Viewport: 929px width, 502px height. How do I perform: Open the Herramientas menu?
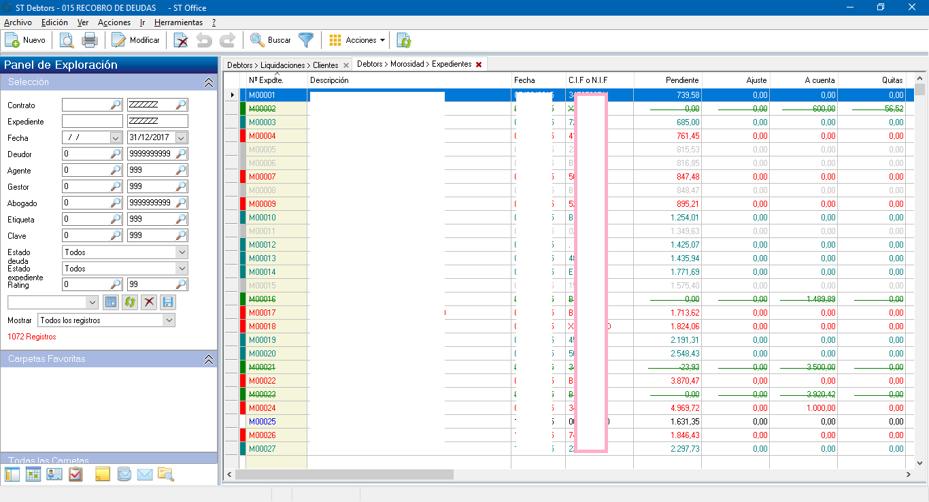178,22
